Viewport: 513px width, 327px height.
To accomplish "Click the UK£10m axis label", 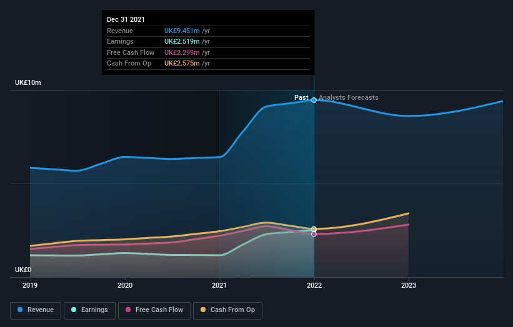I will 28,82.
